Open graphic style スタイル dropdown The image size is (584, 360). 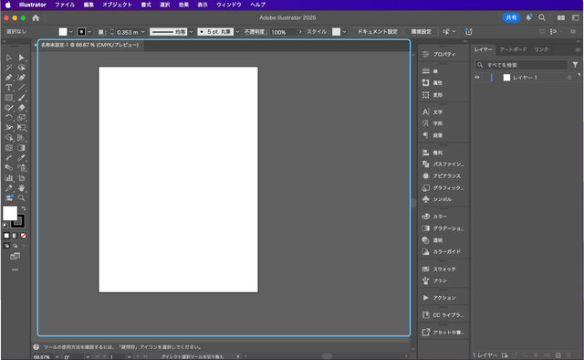pyautogui.click(x=344, y=32)
